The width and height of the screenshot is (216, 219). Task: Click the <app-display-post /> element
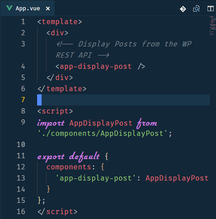(100, 67)
